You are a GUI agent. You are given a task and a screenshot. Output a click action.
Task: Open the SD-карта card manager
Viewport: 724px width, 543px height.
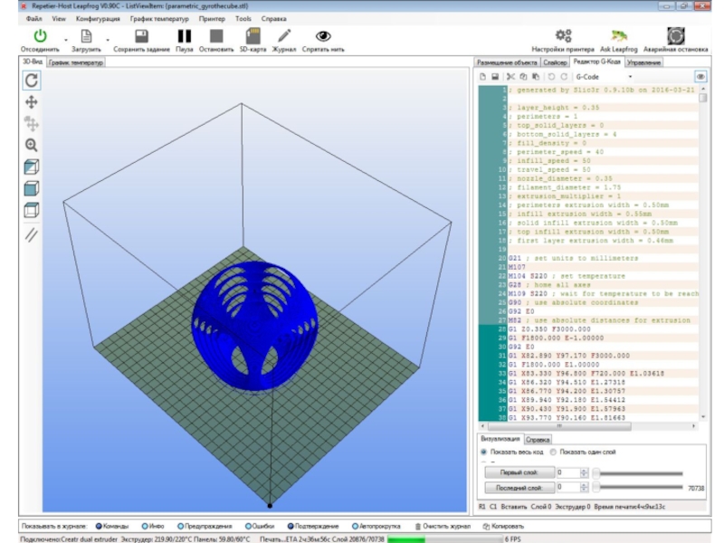[x=252, y=37]
